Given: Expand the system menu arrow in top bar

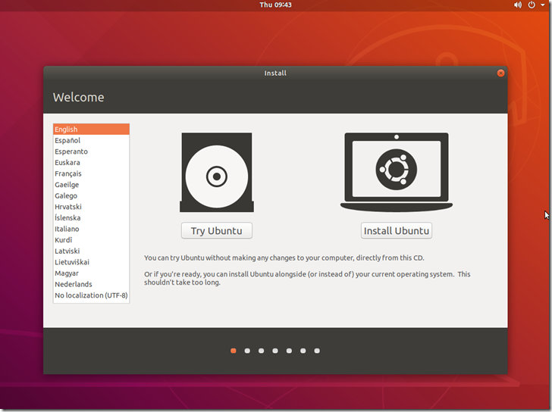Looking at the screenshot, I should [x=543, y=5].
